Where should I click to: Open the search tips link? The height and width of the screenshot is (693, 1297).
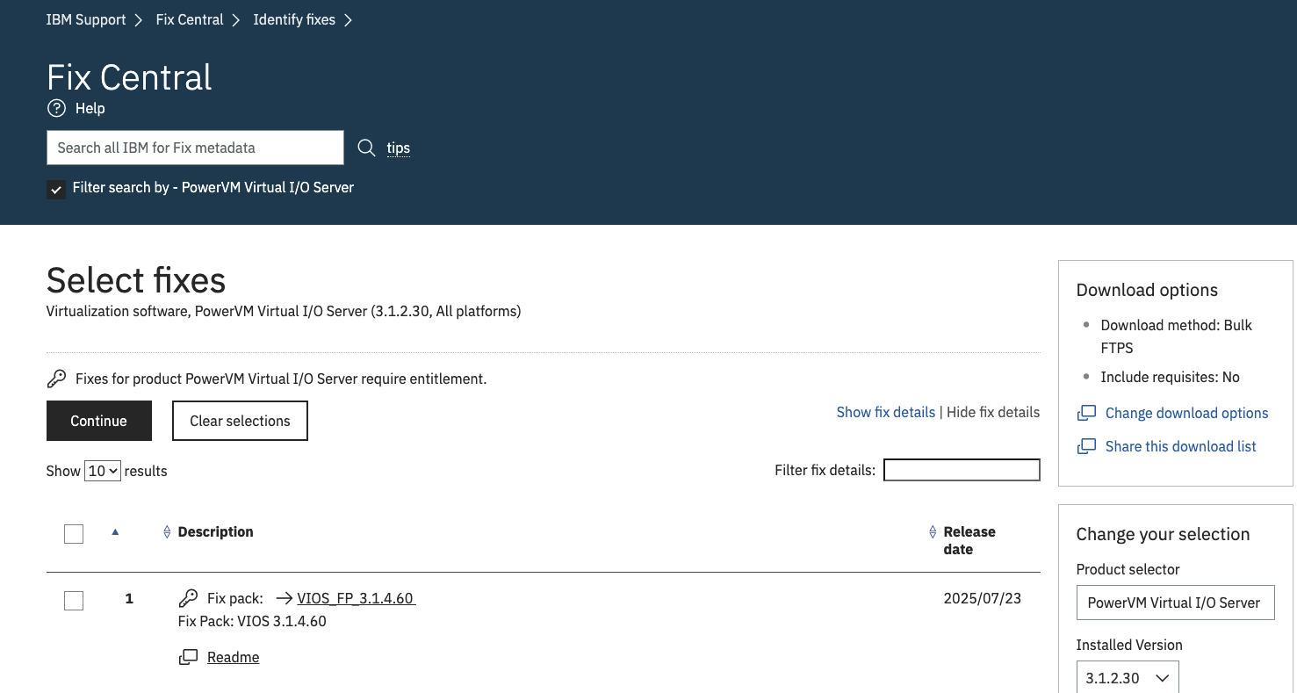pos(399,148)
